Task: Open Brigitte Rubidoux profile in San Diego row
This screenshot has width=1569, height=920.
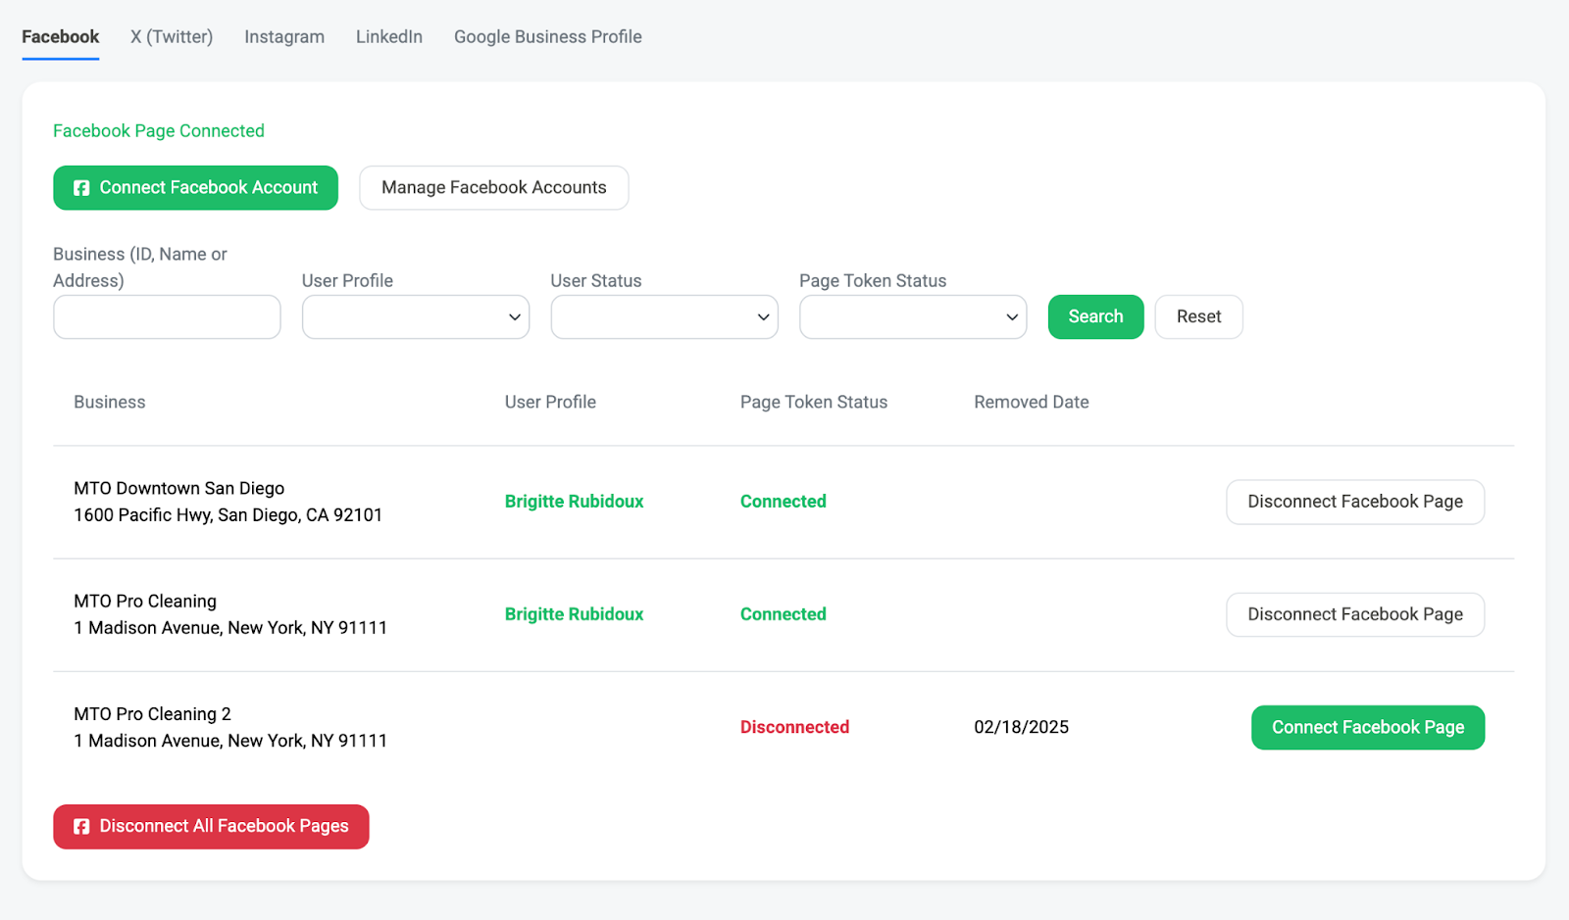Action: coord(574,502)
